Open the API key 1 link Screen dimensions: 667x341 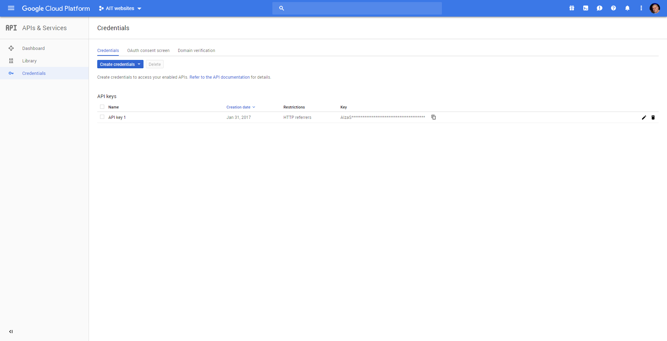(x=117, y=117)
